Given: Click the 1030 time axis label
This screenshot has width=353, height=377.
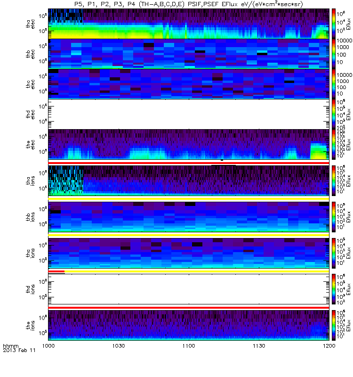Looking at the screenshot, I should point(119,346).
